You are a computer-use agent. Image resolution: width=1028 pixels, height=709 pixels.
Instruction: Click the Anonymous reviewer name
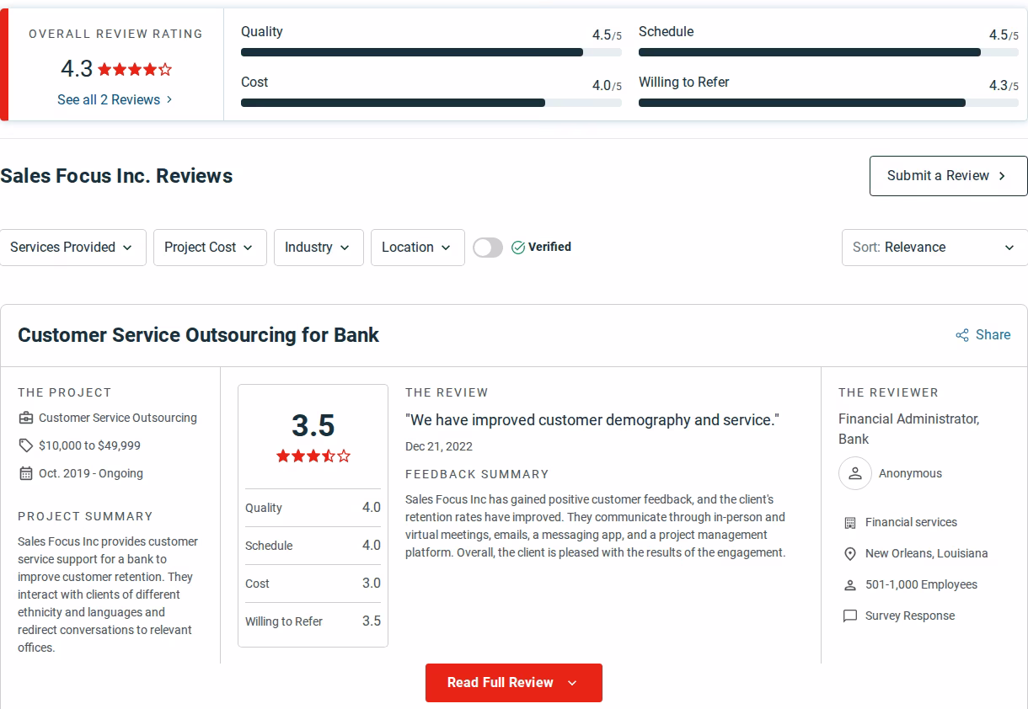[911, 473]
